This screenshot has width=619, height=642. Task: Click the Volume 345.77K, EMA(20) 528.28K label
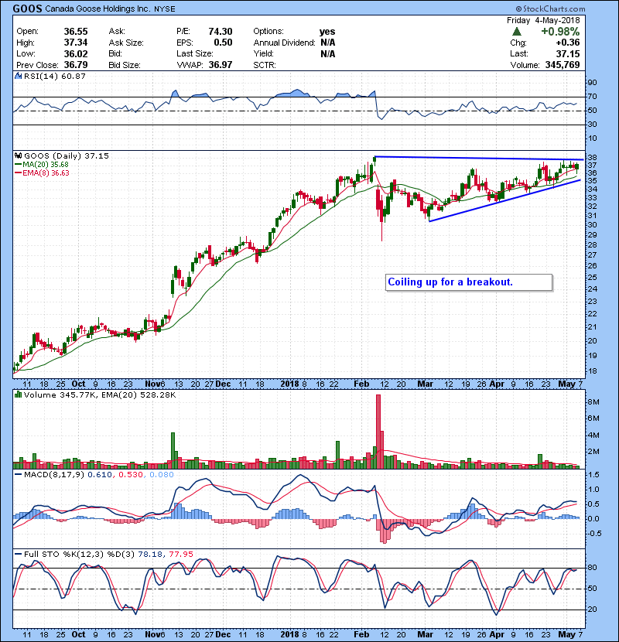pyautogui.click(x=100, y=394)
